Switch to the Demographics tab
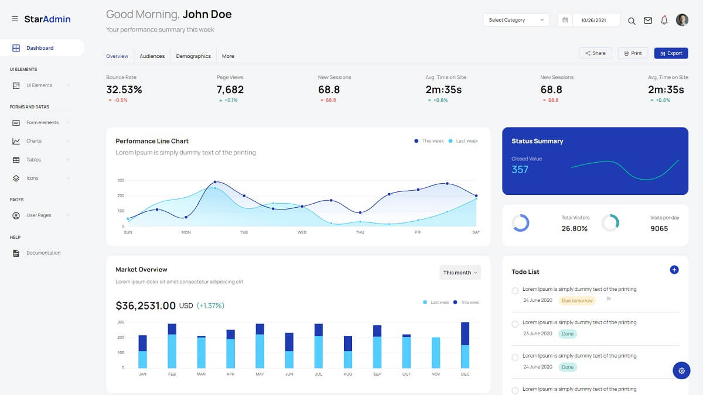This screenshot has height=395, width=703. pos(193,56)
